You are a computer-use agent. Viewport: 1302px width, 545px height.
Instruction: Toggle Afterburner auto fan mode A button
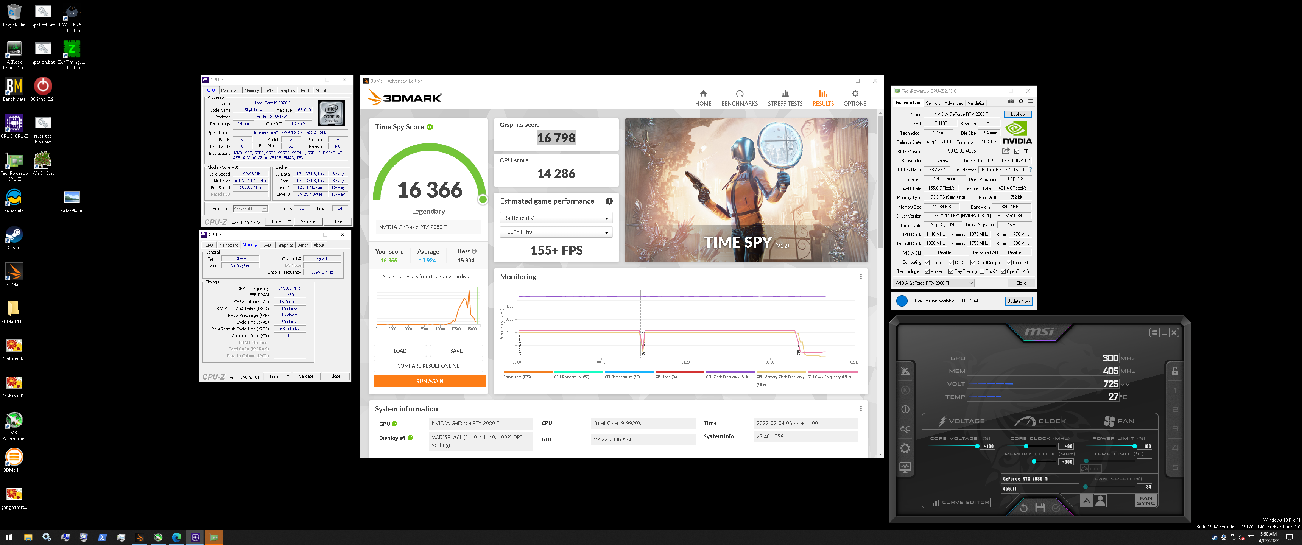(1086, 501)
